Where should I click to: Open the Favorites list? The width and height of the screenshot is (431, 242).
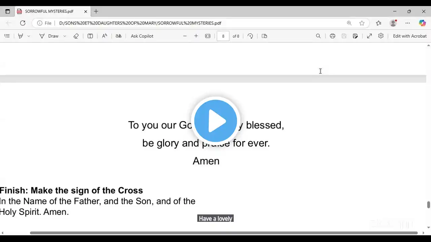click(x=379, y=23)
